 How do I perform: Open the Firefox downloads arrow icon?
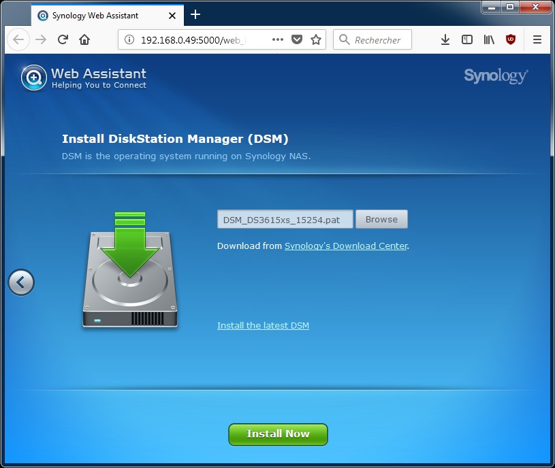pyautogui.click(x=445, y=40)
